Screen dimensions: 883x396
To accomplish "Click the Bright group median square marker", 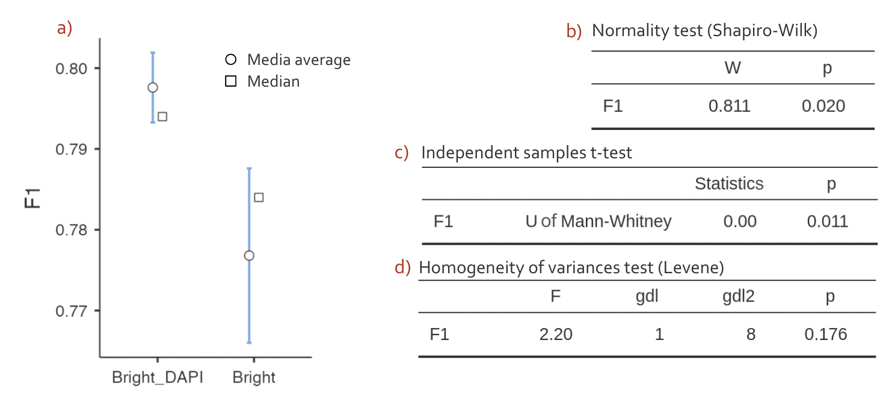I will (259, 197).
